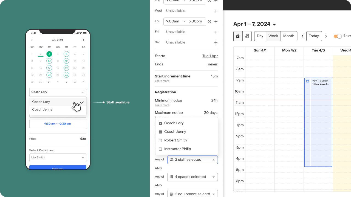The image size is (351, 197).
Task: Click Sun 4/1 column header
Action: [260, 51]
